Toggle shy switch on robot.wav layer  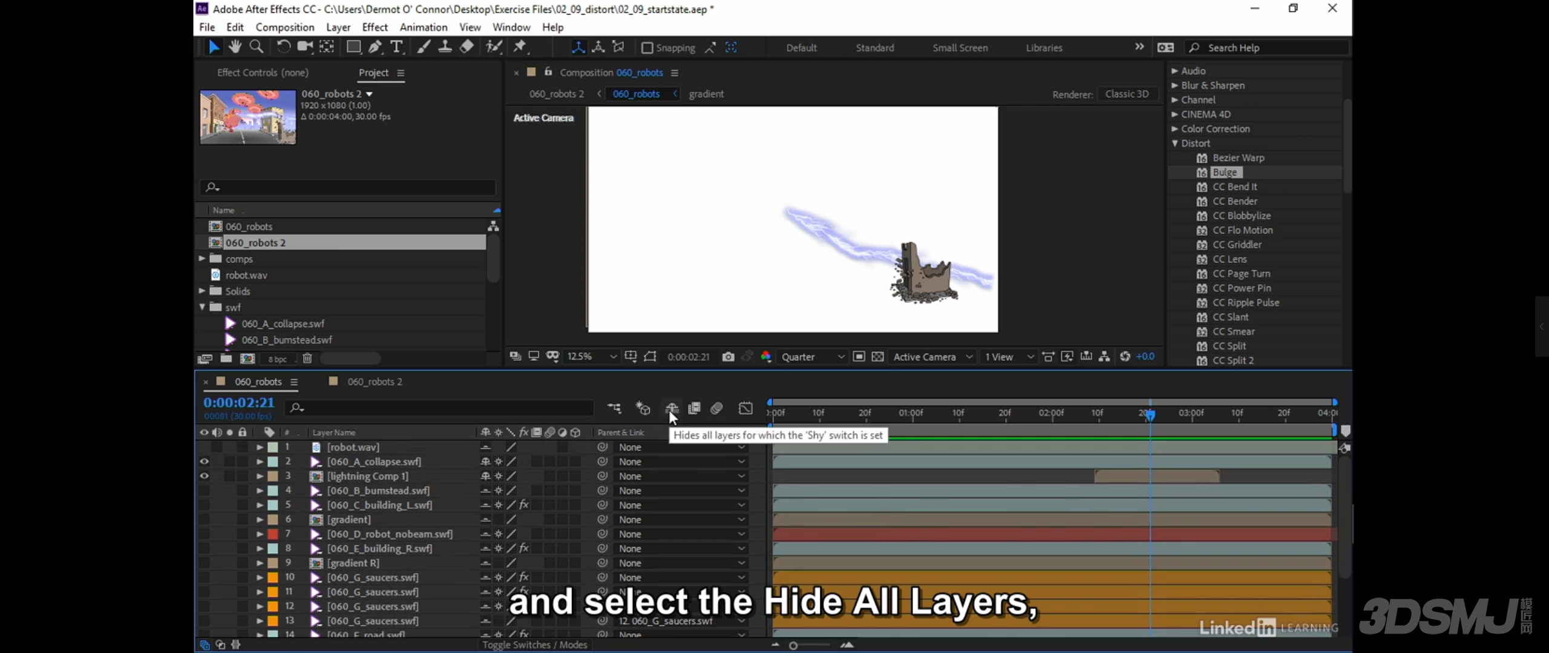point(485,447)
